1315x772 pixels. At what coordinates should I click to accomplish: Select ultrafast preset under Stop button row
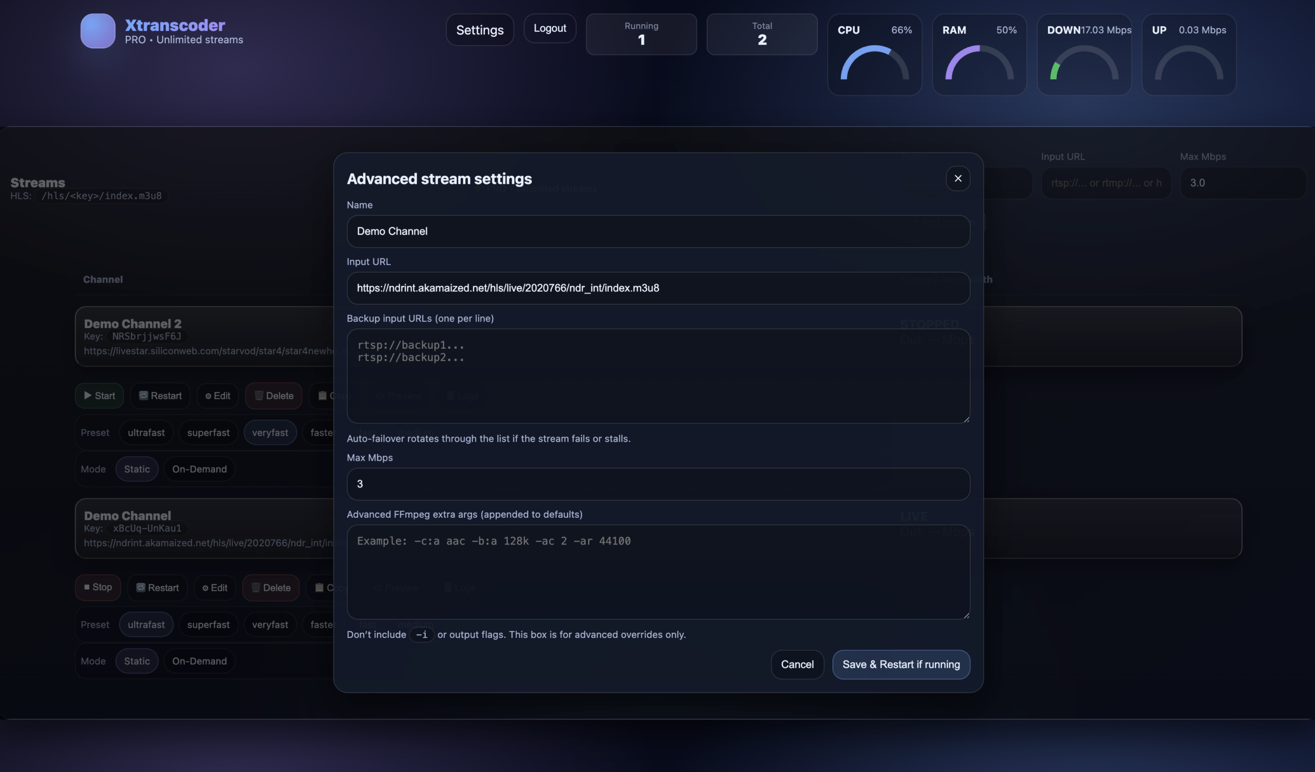(x=146, y=625)
